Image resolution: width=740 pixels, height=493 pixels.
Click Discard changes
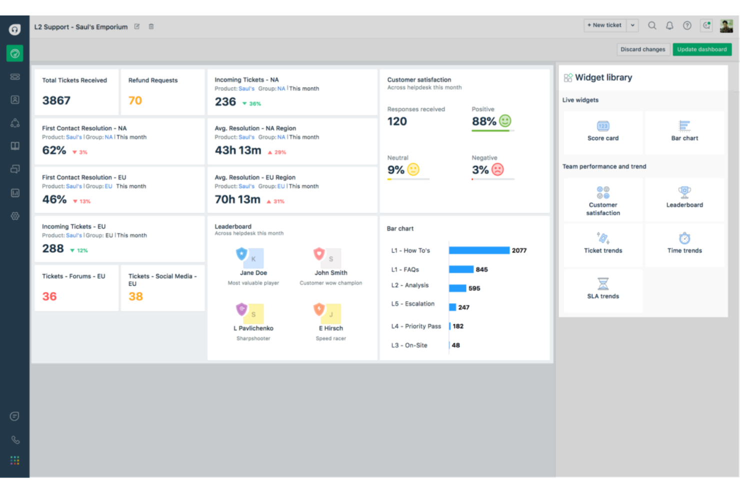(643, 49)
